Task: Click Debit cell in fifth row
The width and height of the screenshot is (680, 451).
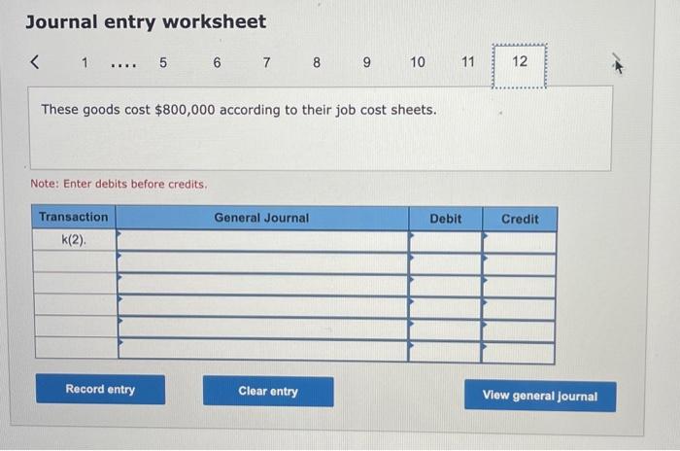Action: 445,330
